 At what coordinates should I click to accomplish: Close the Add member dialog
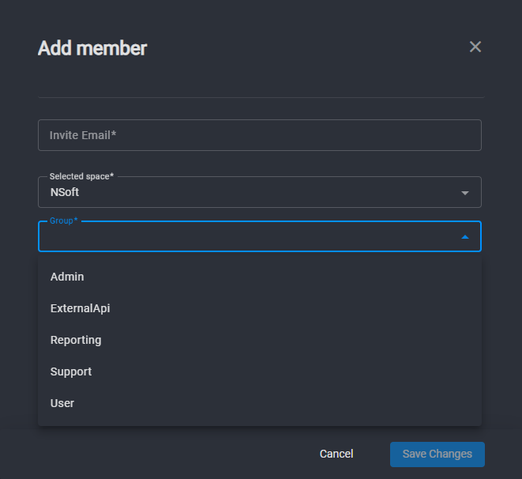475,47
